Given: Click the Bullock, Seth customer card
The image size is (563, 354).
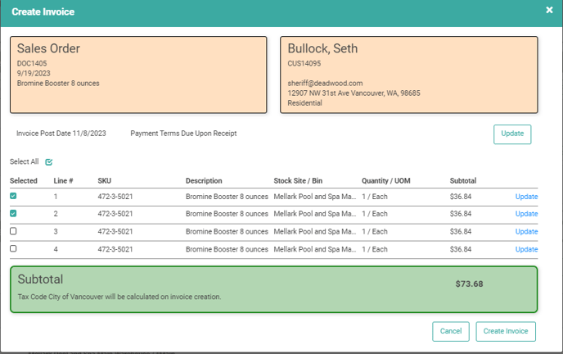Looking at the screenshot, I should point(408,74).
